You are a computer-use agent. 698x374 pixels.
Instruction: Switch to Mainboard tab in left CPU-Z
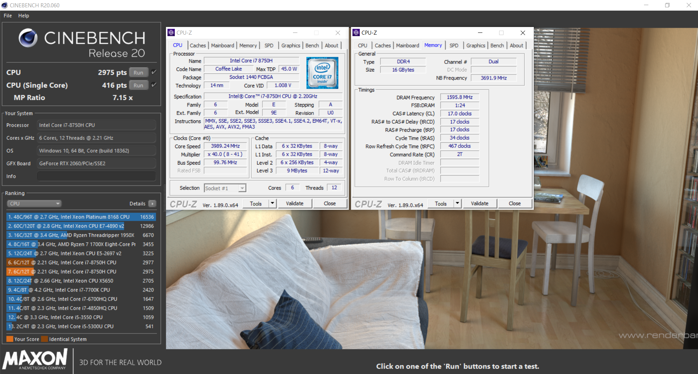click(223, 45)
